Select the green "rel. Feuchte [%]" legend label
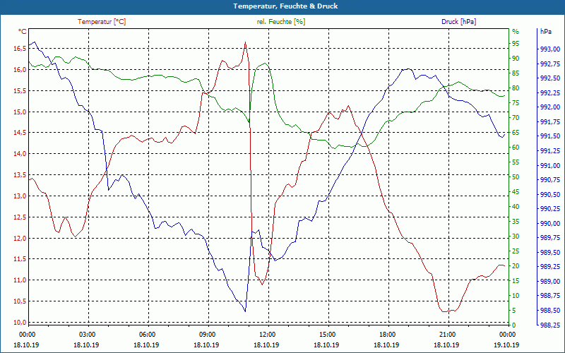The image size is (565, 353). point(281,22)
